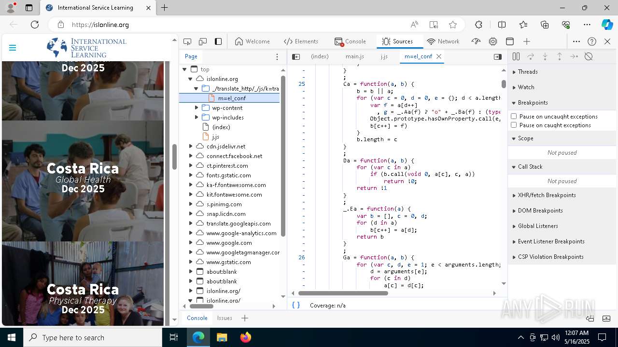Open Page pane more options menu
This screenshot has width=618, height=347.
[277, 56]
